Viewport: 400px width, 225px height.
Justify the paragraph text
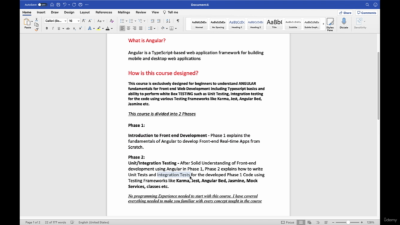tap(141, 28)
